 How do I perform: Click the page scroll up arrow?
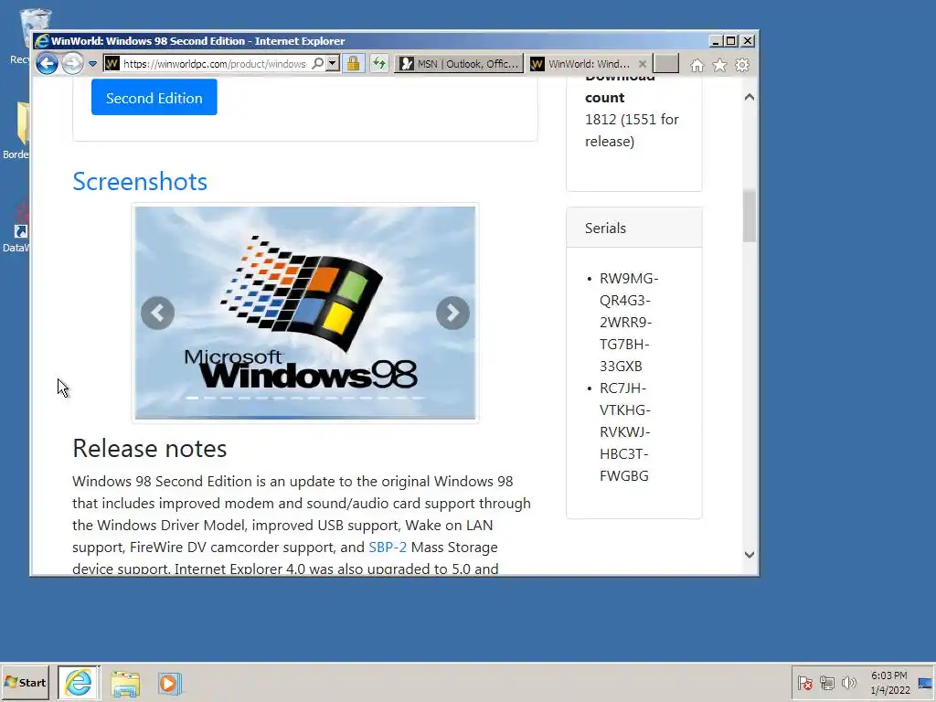tap(750, 97)
